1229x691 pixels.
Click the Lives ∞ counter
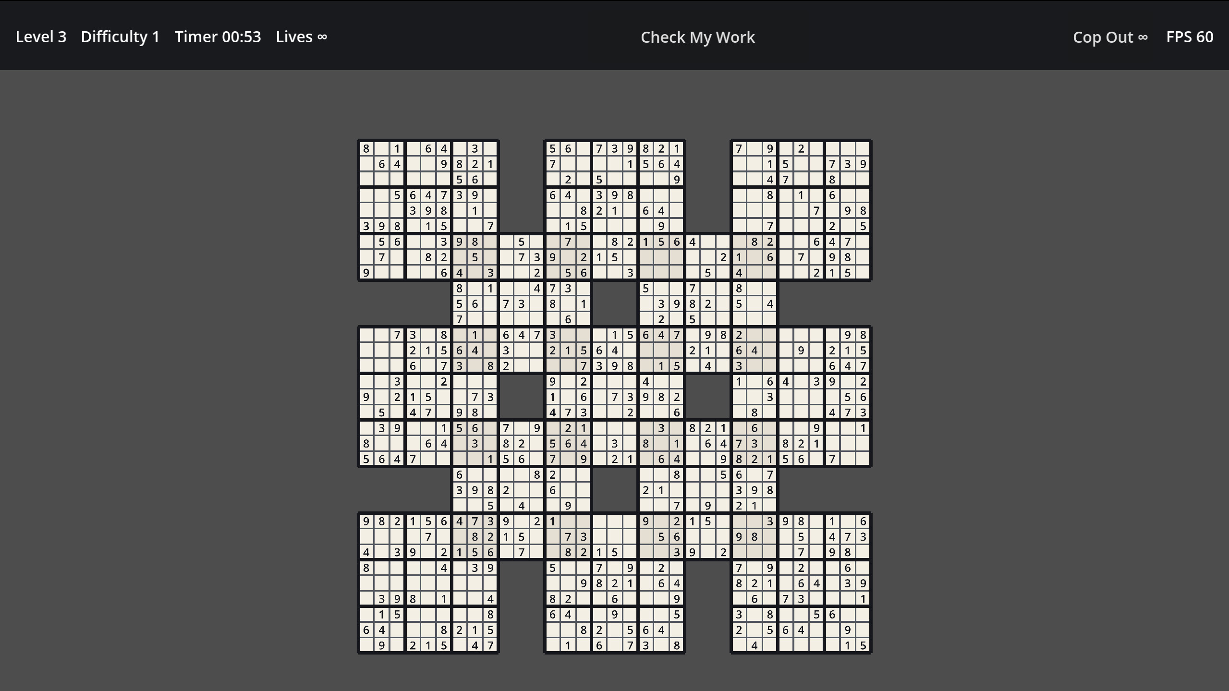click(302, 37)
